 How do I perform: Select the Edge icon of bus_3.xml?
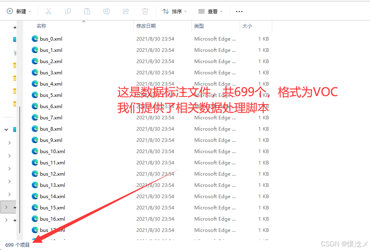pos(35,72)
